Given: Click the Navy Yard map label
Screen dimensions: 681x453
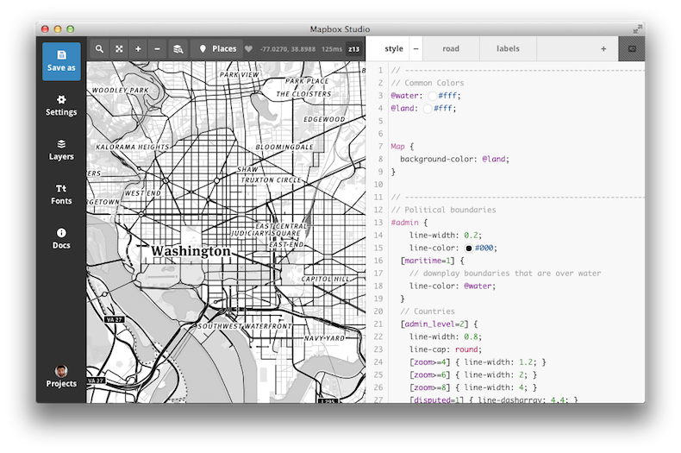Looking at the screenshot, I should (324, 337).
